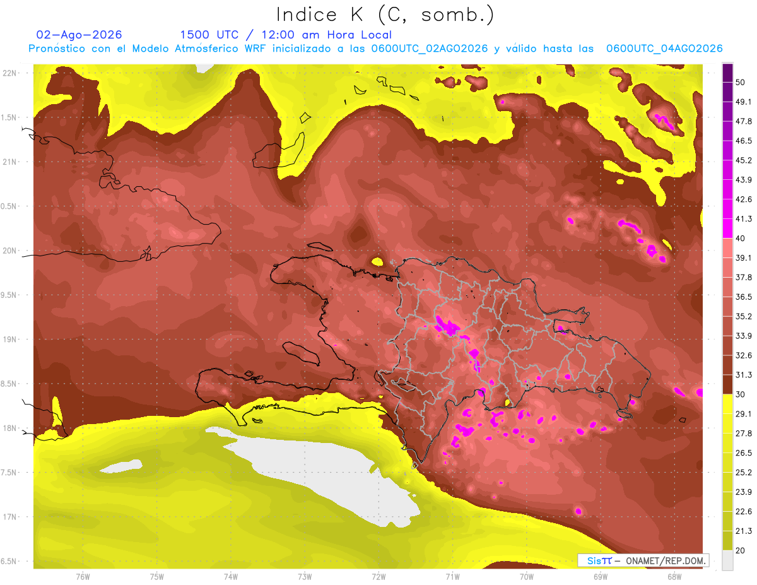Select the '25.2' colorbar value

coord(744,472)
